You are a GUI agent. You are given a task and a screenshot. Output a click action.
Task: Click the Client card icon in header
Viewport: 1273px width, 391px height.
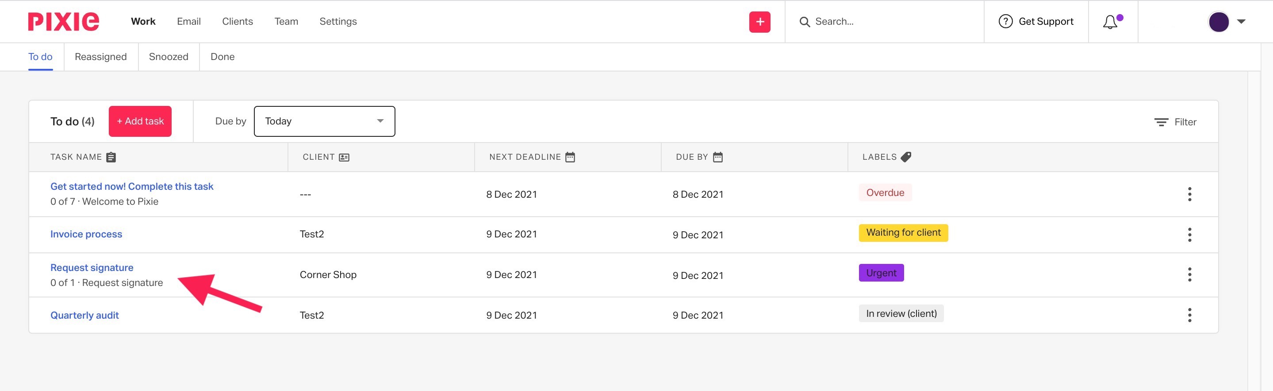344,157
